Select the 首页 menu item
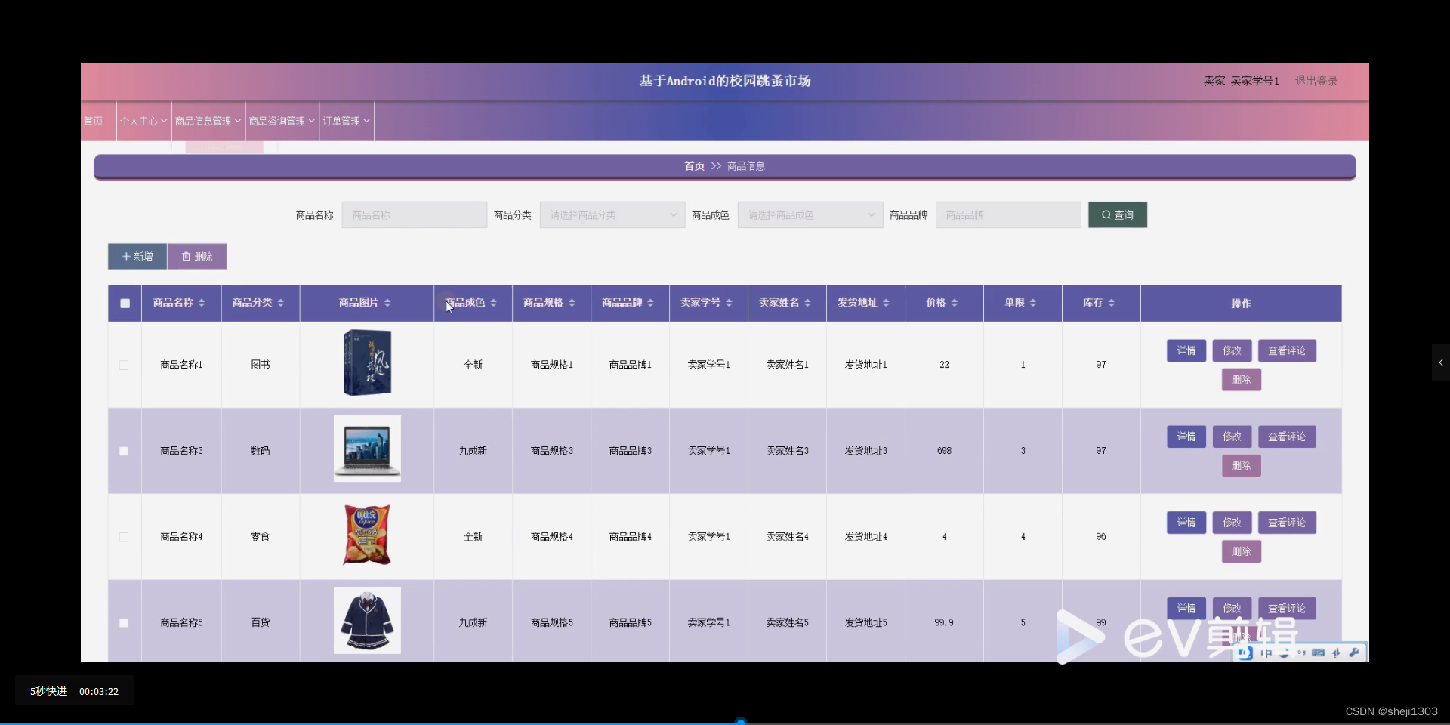Image resolution: width=1450 pixels, height=725 pixels. coord(94,121)
